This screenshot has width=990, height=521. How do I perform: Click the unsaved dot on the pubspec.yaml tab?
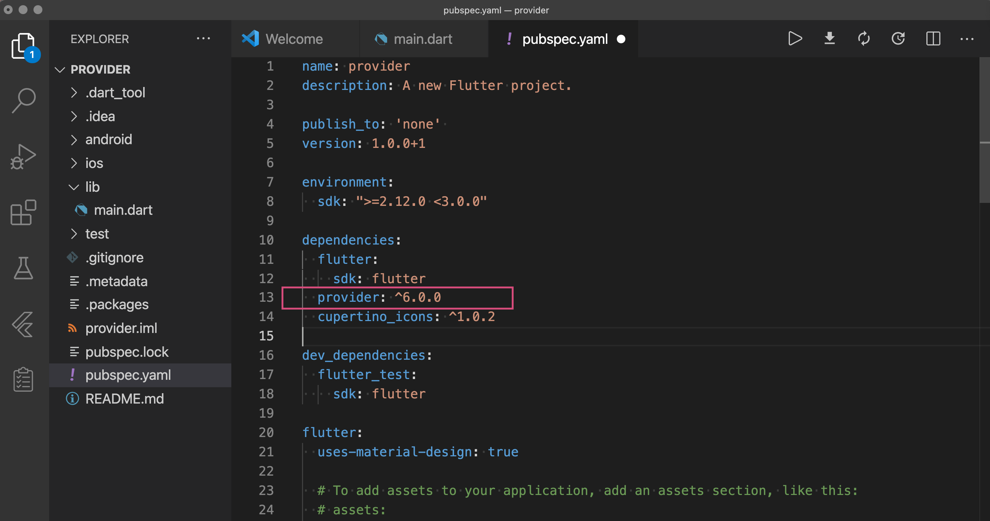(621, 39)
